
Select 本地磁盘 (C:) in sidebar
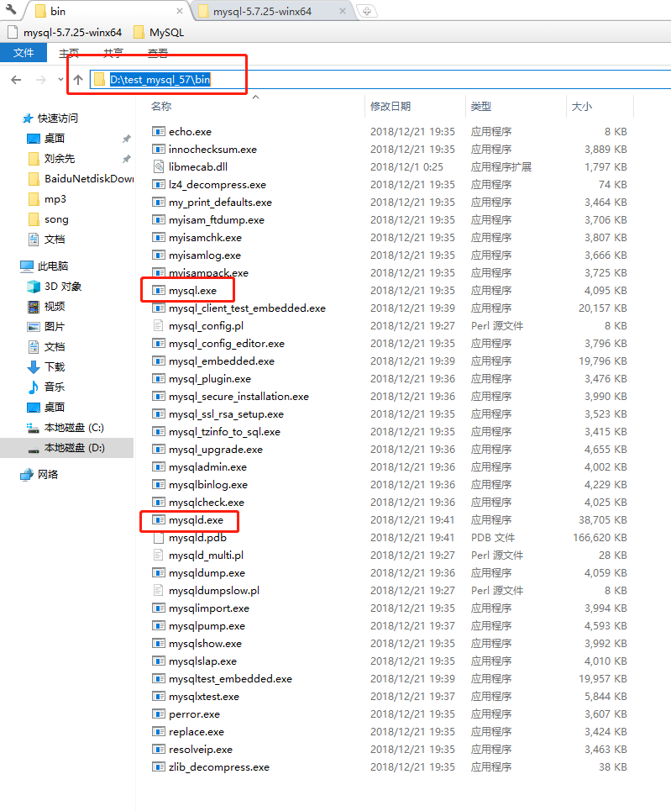click(x=66, y=428)
